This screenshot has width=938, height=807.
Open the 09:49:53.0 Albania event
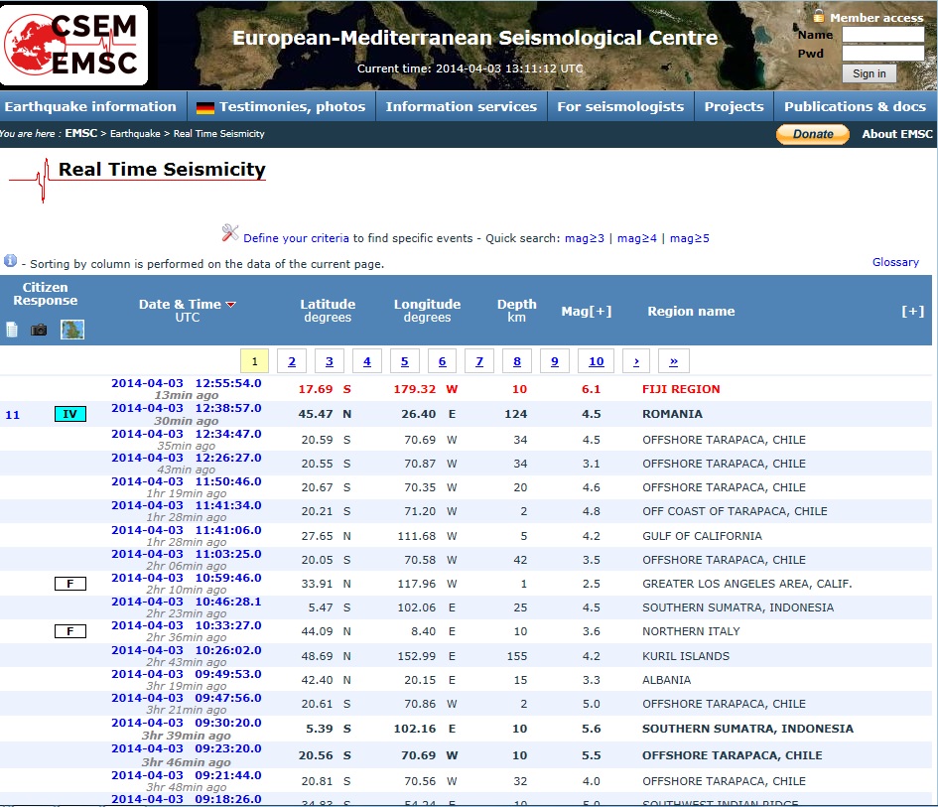click(x=187, y=674)
